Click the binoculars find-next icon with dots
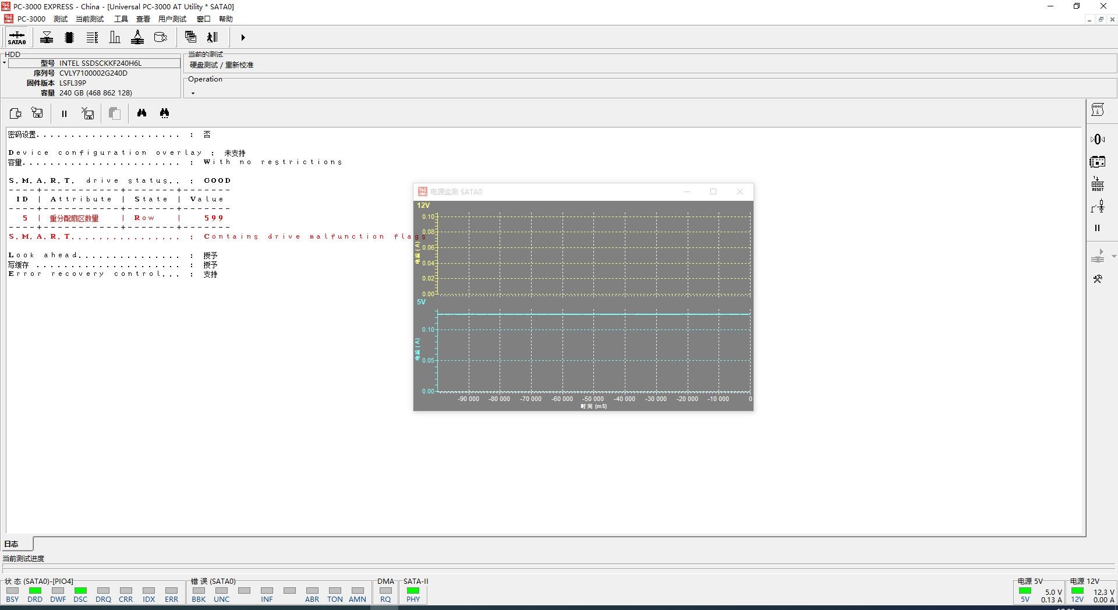 coord(164,113)
